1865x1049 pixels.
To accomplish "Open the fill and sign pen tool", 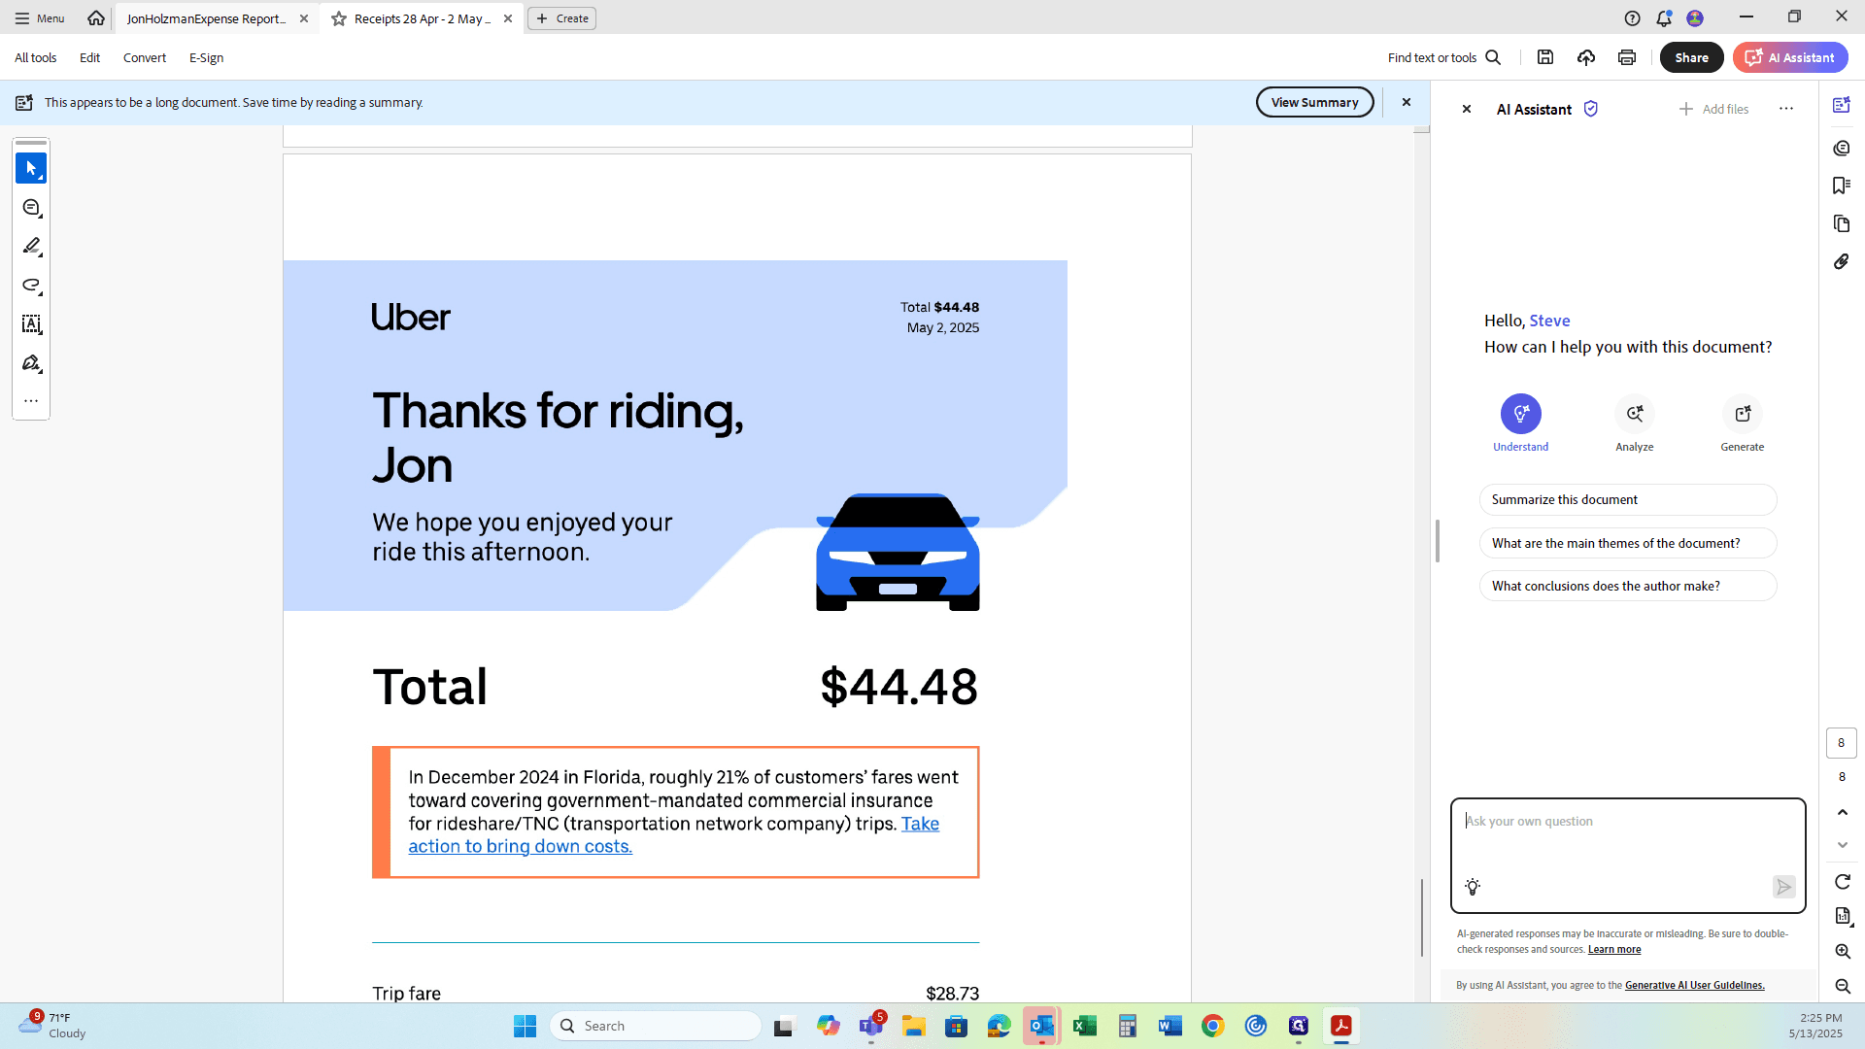I will [31, 363].
